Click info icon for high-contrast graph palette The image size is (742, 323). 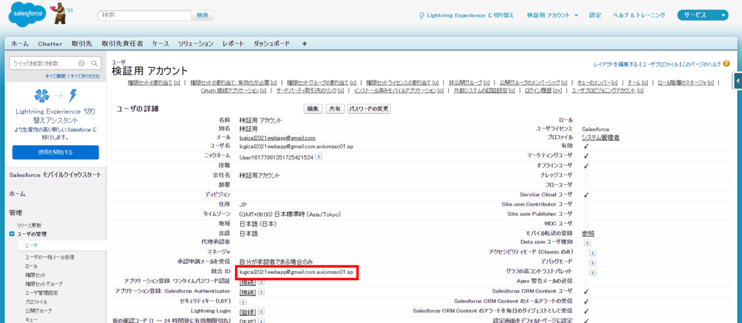(x=592, y=272)
